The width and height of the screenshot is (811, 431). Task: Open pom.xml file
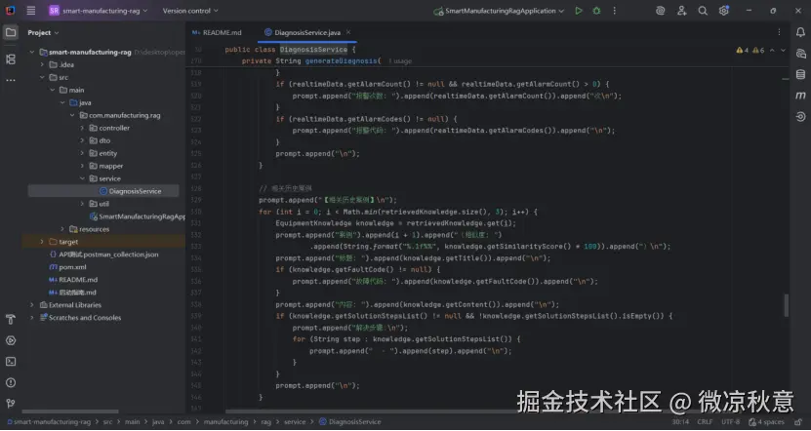tap(67, 267)
